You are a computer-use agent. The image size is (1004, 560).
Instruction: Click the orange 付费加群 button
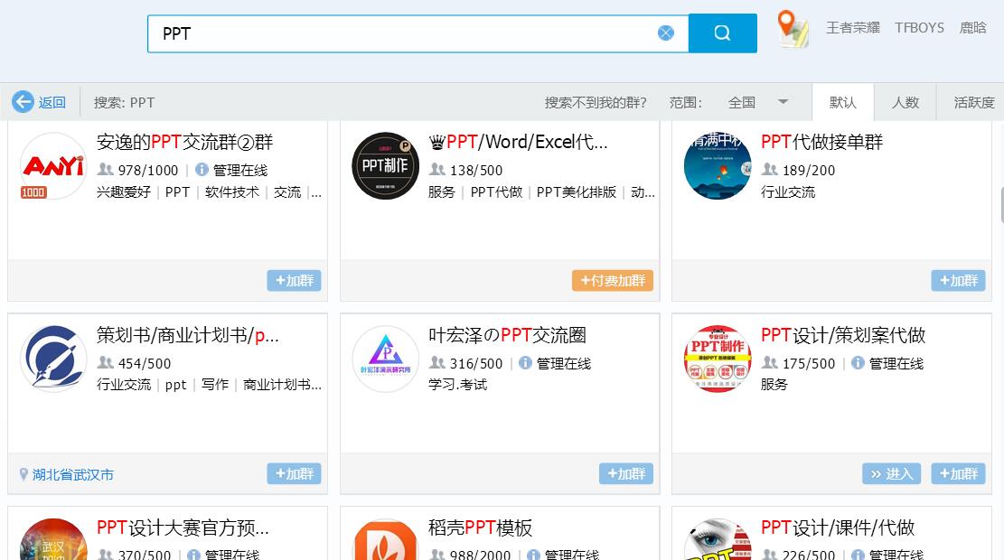point(612,281)
